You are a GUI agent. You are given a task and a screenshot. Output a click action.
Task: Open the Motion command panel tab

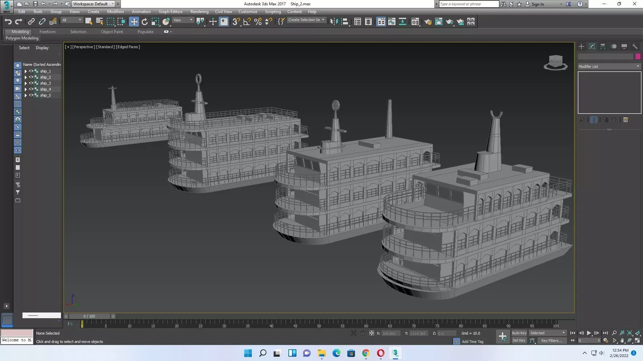[614, 46]
